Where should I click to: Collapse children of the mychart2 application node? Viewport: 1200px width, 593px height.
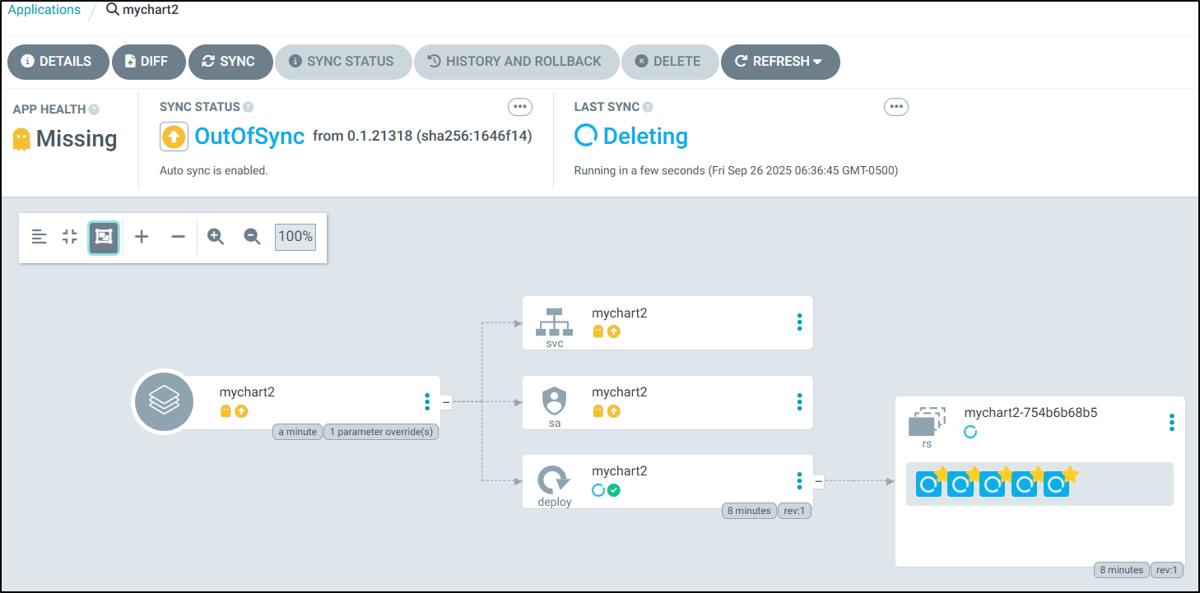click(x=446, y=402)
